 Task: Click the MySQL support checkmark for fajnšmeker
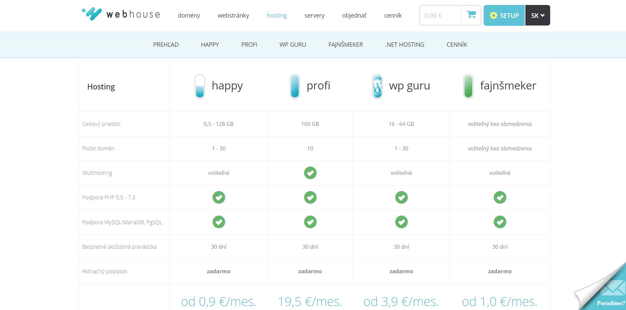click(x=500, y=222)
